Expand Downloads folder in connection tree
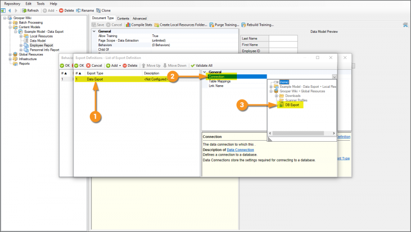This screenshot has width=411, height=232. tap(276, 96)
